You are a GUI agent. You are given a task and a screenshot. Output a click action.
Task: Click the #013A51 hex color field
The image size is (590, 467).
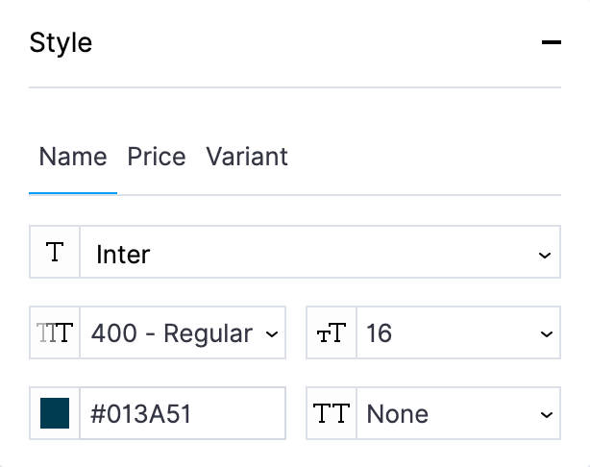(181, 414)
